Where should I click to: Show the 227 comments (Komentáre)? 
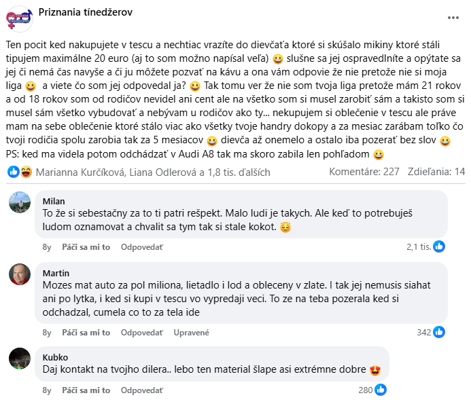click(x=364, y=172)
